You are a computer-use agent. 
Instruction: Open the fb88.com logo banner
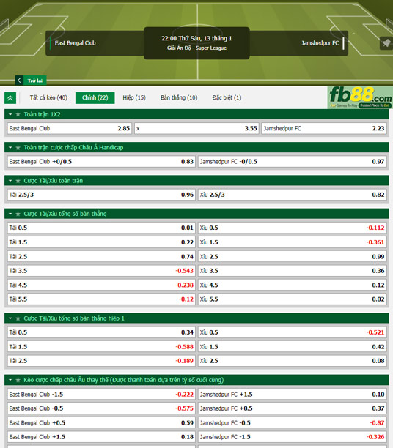pyautogui.click(x=360, y=97)
